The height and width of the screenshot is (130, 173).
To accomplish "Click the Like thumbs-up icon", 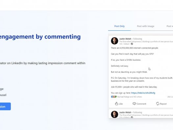I will coord(116,104).
